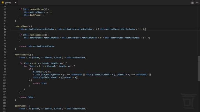Screen dimensions: 200x112
Task: Click 'return this.activePiece.blocks;' line
Action: pyautogui.click(x=37, y=46)
